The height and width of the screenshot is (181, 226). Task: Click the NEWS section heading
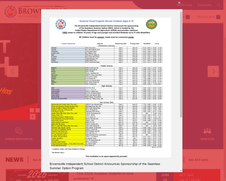[14, 160]
